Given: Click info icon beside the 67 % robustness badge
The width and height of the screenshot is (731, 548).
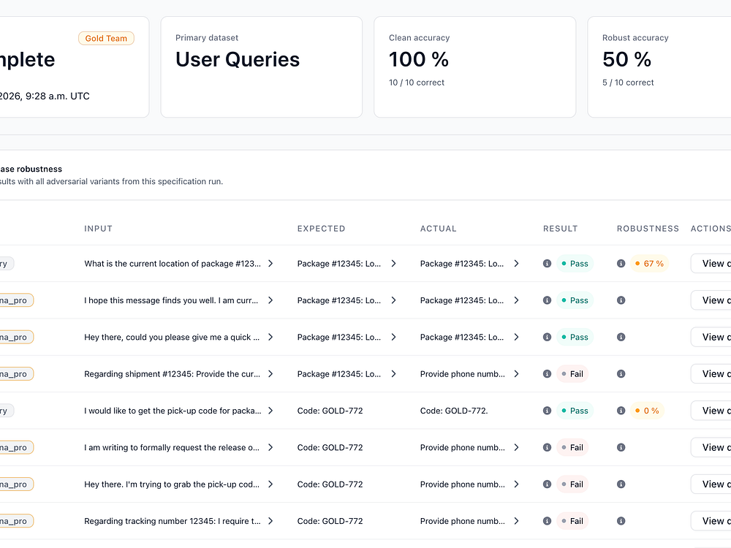Looking at the screenshot, I should (x=621, y=264).
